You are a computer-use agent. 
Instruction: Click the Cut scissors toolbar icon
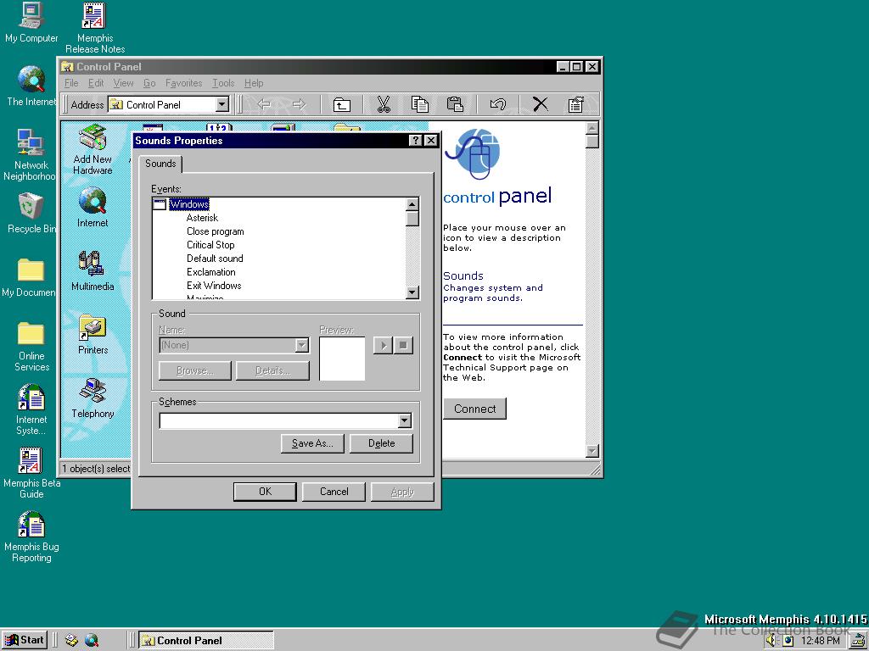coord(384,104)
